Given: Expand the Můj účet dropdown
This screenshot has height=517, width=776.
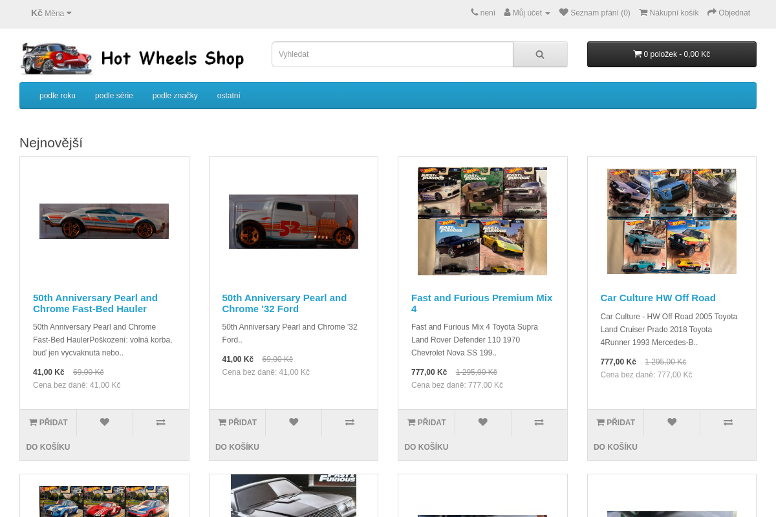Looking at the screenshot, I should pyautogui.click(x=527, y=12).
